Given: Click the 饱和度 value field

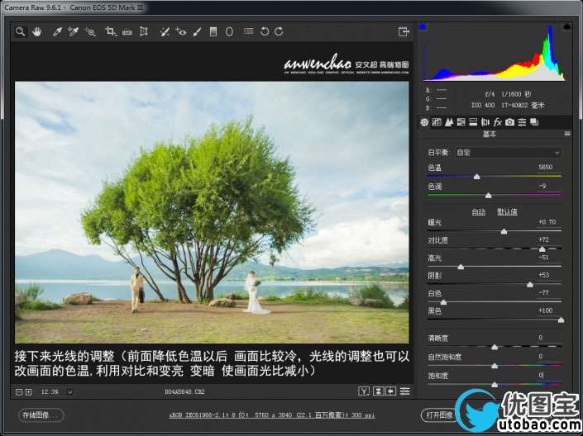Looking at the screenshot, I should pyautogui.click(x=541, y=375).
